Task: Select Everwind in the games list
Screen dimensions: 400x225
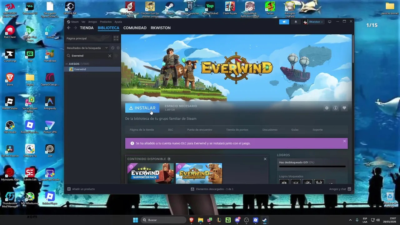Action: pos(92,69)
